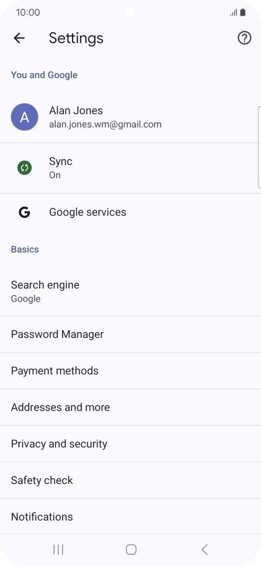Tap the green Sync icon
This screenshot has width=261, height=566.
click(25, 168)
